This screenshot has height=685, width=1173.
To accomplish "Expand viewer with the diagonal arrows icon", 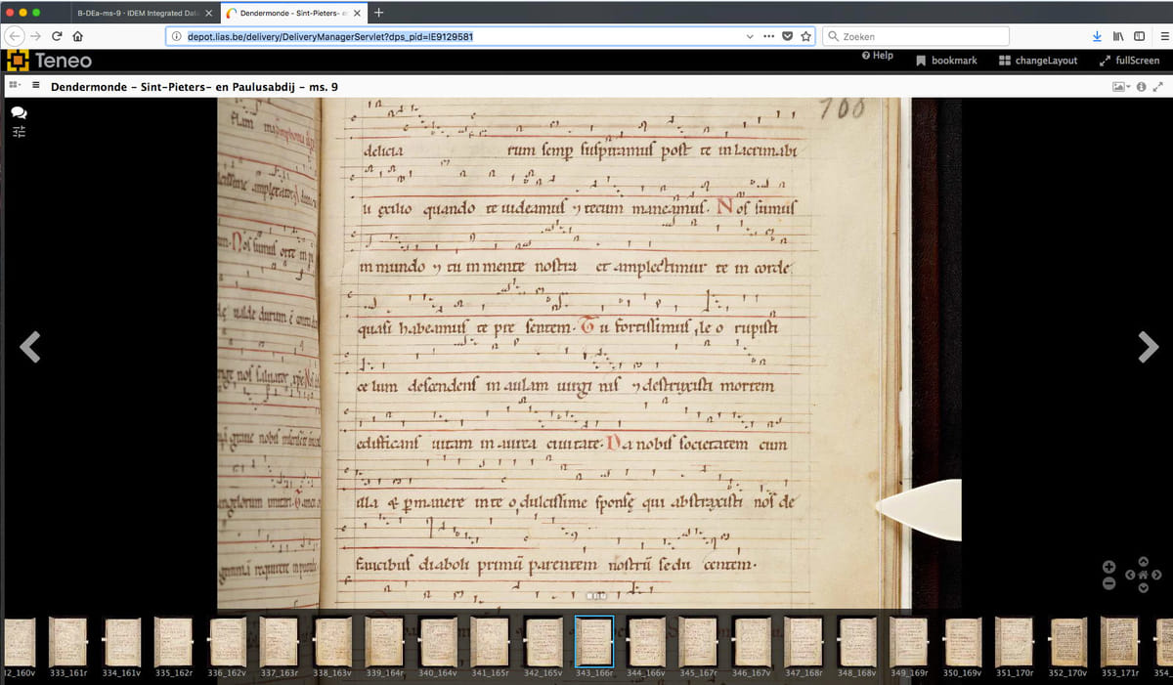I will pos(1158,87).
